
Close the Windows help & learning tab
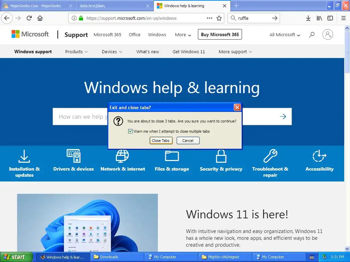(225, 6)
